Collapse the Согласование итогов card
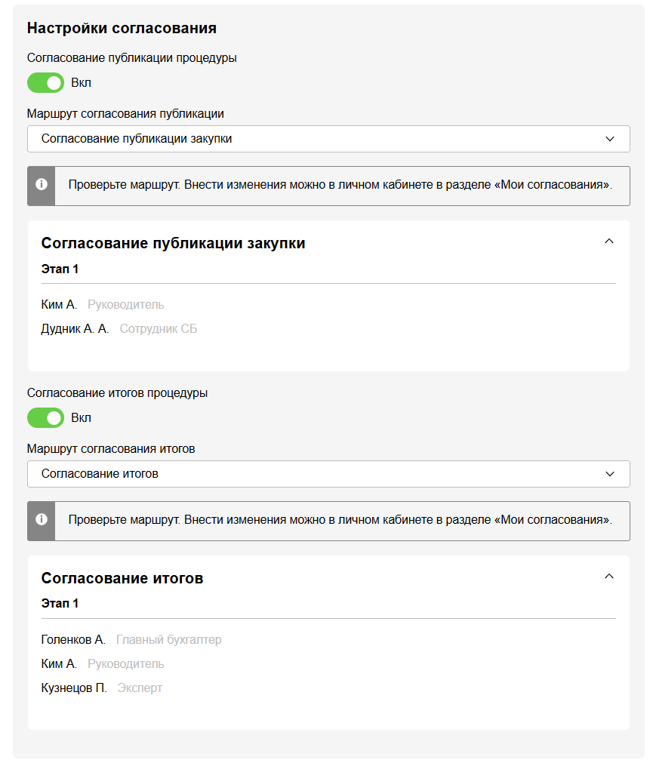 610,577
